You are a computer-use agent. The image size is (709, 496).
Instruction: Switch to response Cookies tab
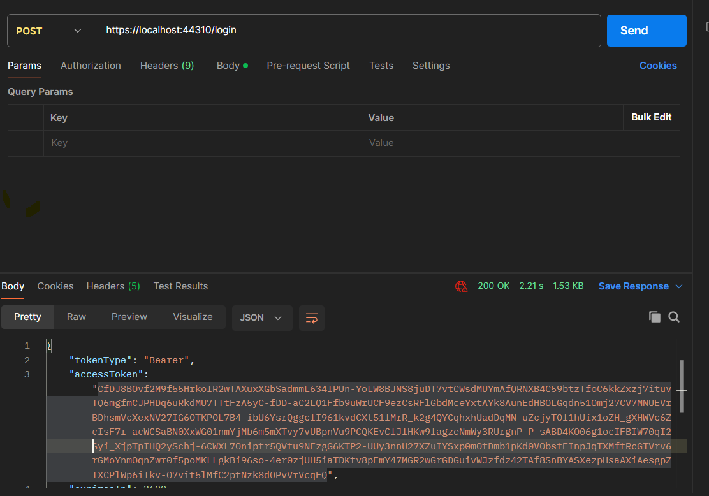tap(55, 286)
